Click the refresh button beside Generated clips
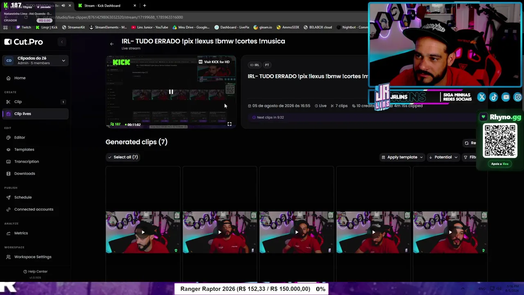Image resolution: width=524 pixels, height=295 pixels. (x=470, y=143)
